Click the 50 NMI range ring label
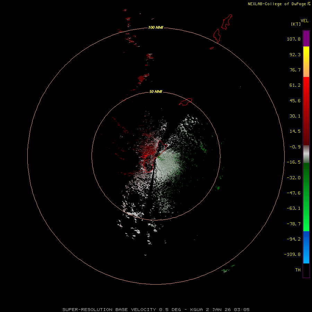This screenshot has height=312, width=312. [x=156, y=92]
